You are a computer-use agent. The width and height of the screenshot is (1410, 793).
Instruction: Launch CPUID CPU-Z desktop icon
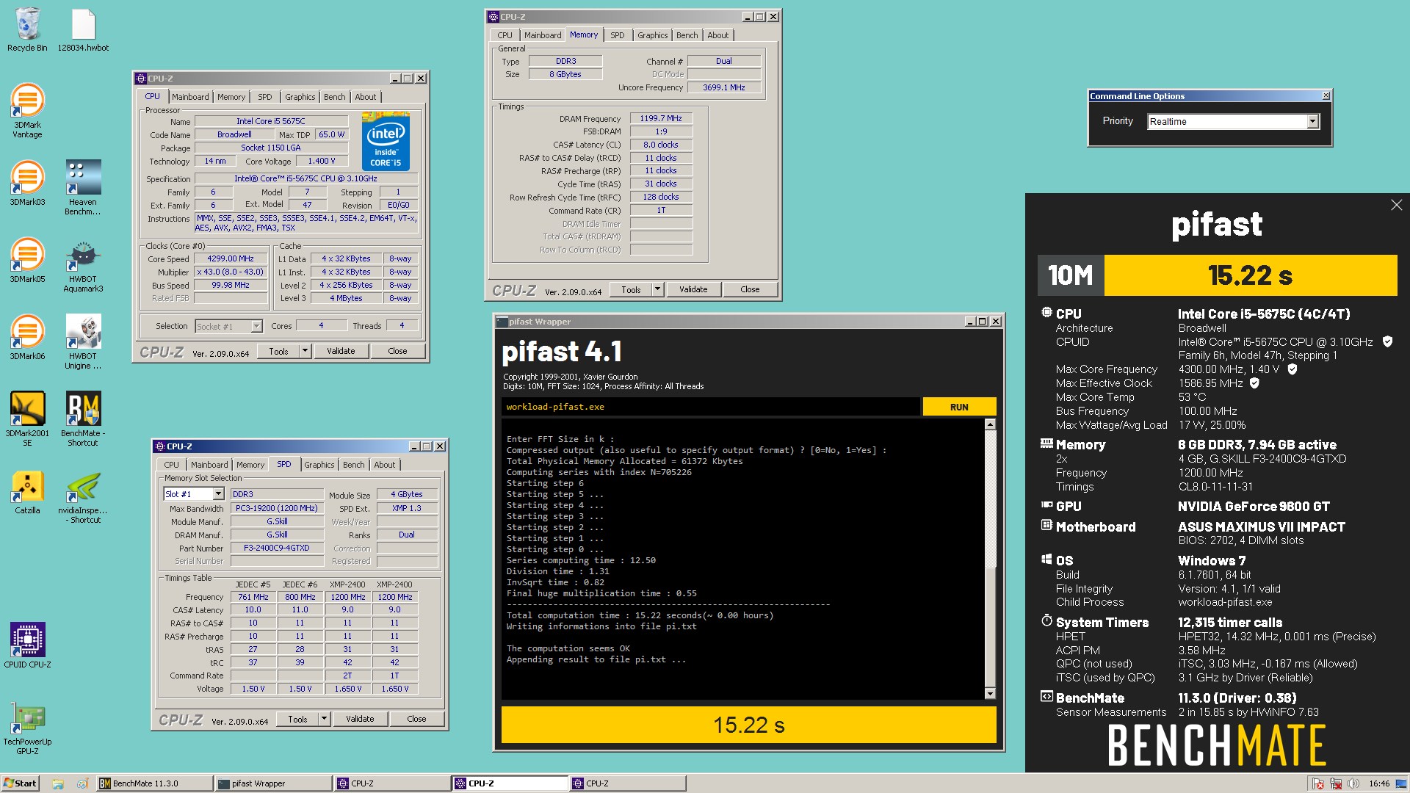point(27,645)
